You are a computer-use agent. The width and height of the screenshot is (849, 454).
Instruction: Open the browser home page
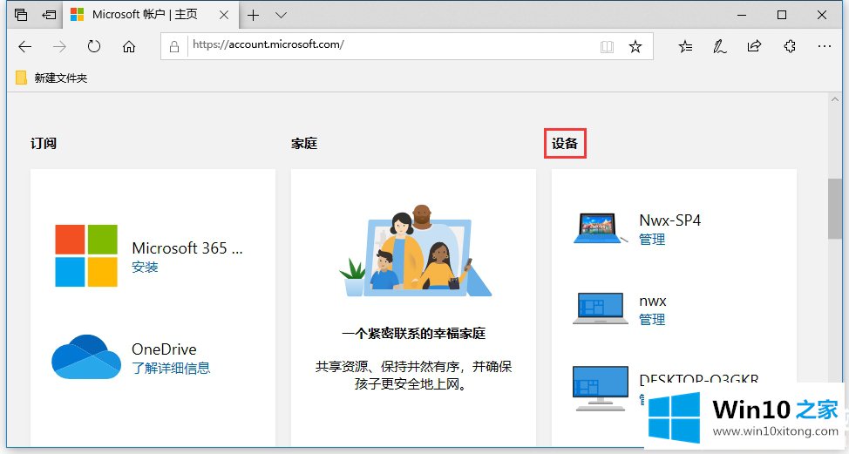click(x=129, y=46)
